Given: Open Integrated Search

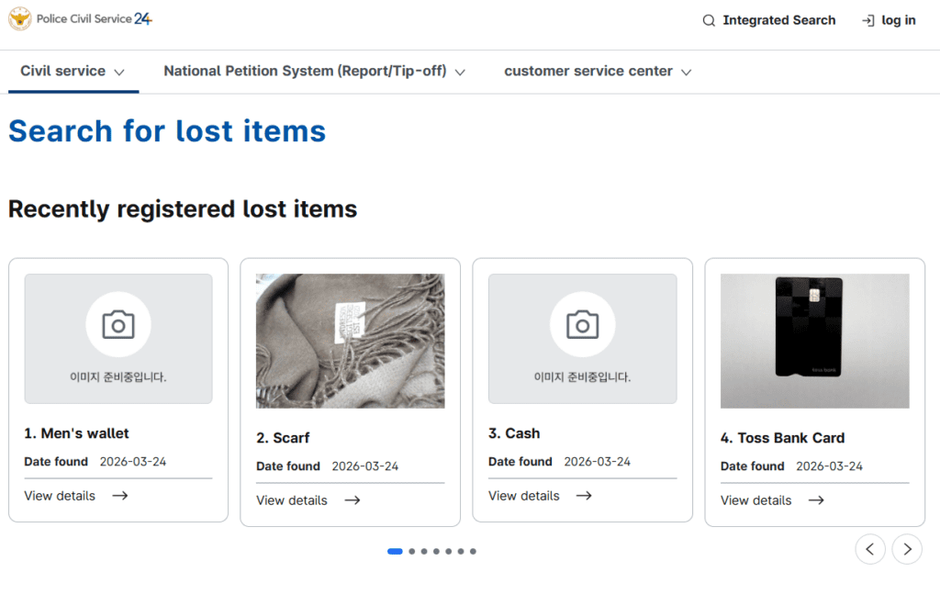Looking at the screenshot, I should 778,20.
